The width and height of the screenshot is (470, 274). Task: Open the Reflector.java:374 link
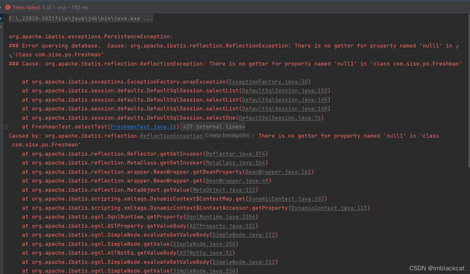click(x=235, y=154)
